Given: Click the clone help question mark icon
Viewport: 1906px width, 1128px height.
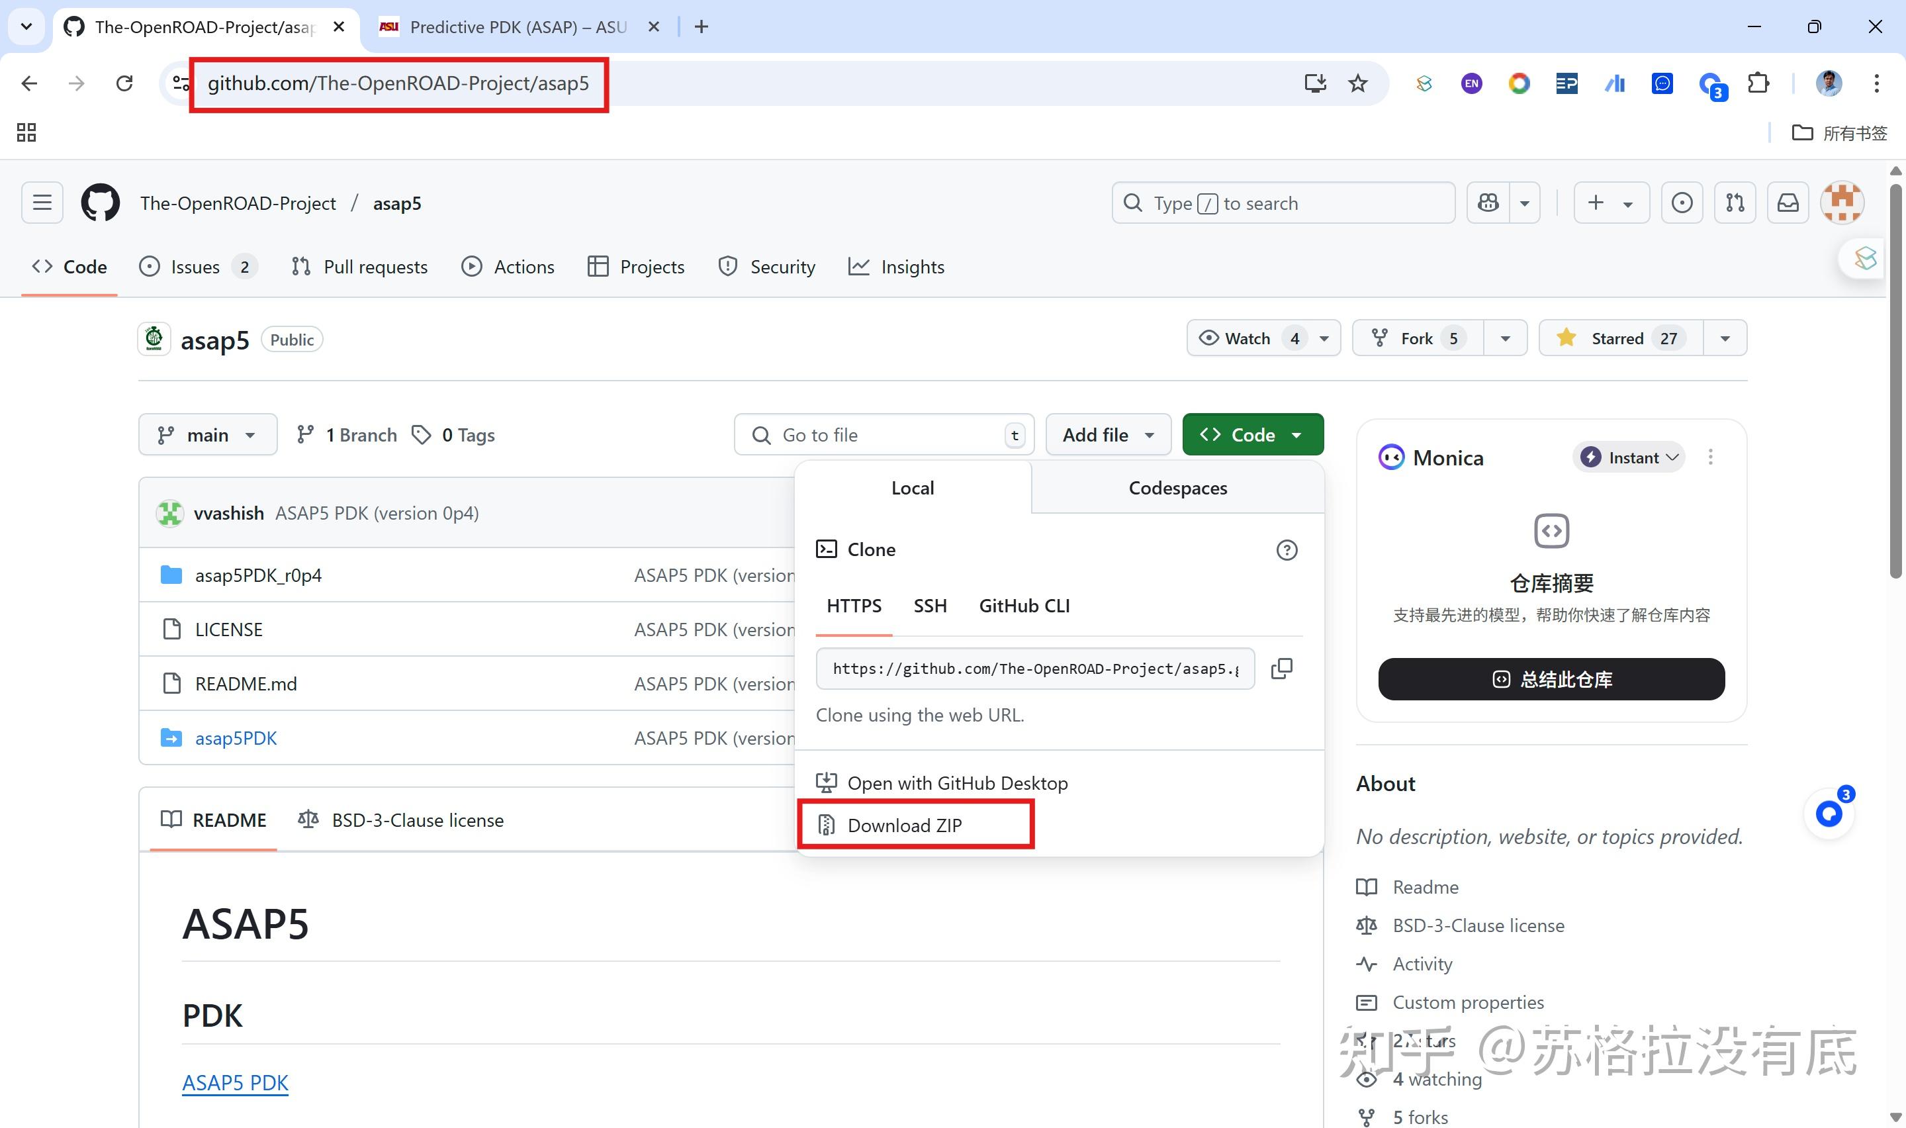Looking at the screenshot, I should point(1286,549).
